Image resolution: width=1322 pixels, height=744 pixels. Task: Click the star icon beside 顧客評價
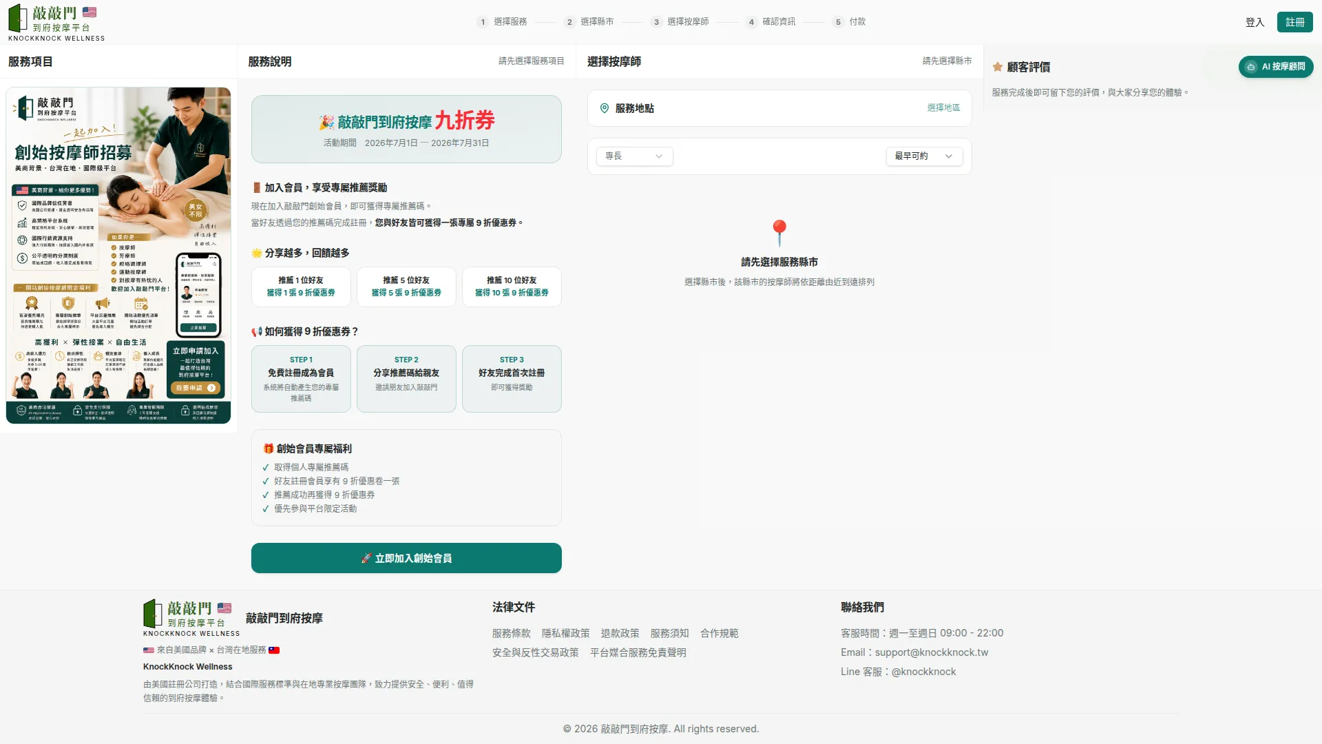point(997,67)
